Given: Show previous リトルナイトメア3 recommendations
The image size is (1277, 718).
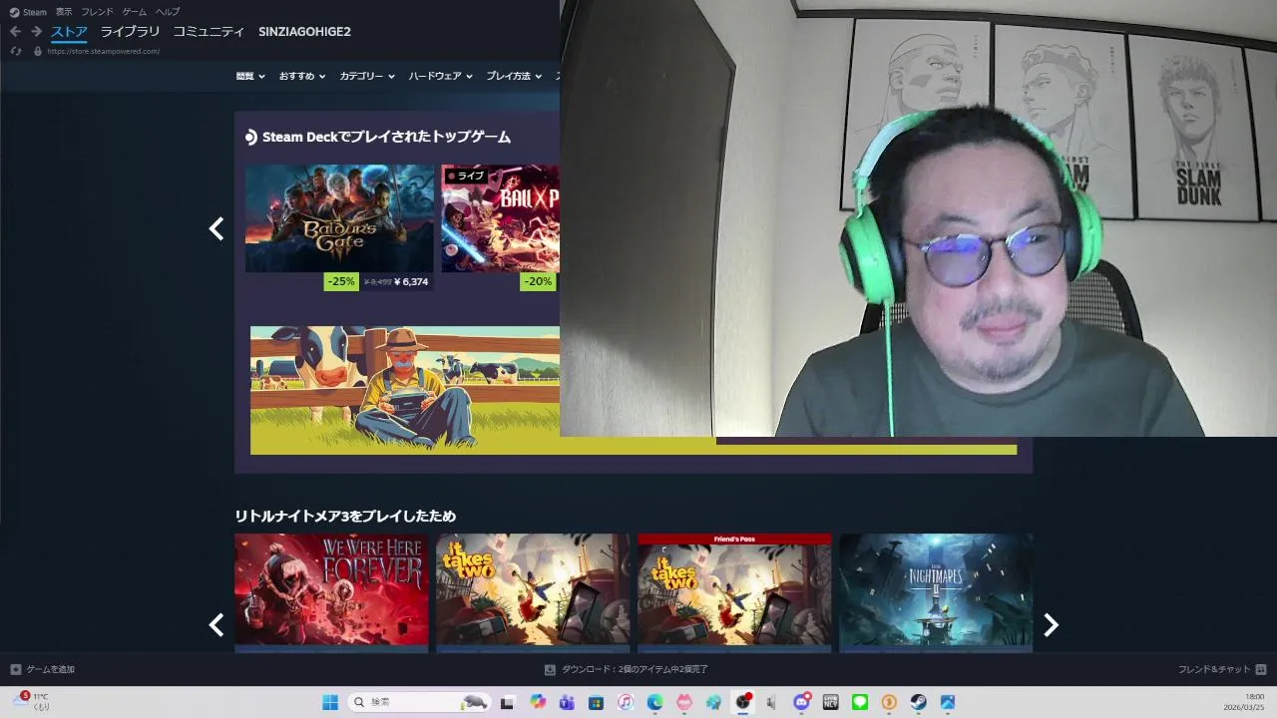Looking at the screenshot, I should pos(216,625).
